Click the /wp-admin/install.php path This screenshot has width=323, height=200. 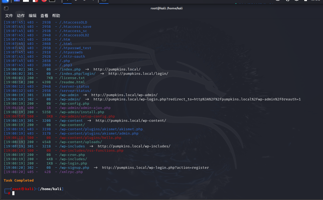[x=82, y=112]
